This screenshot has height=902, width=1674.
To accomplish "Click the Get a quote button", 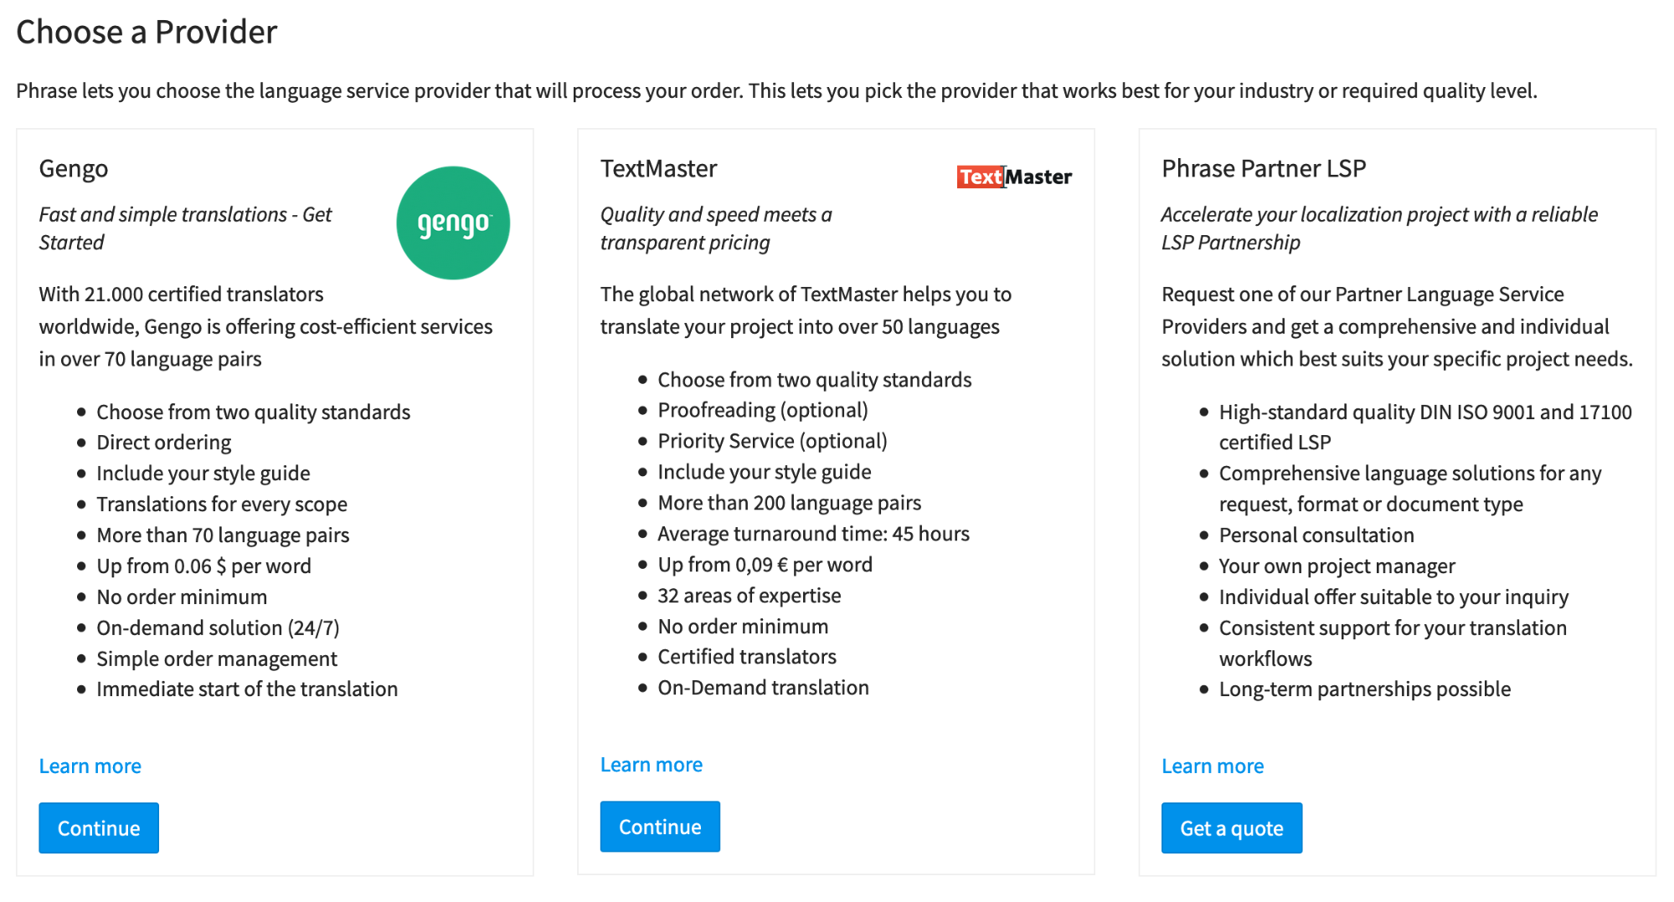I will [1231, 828].
